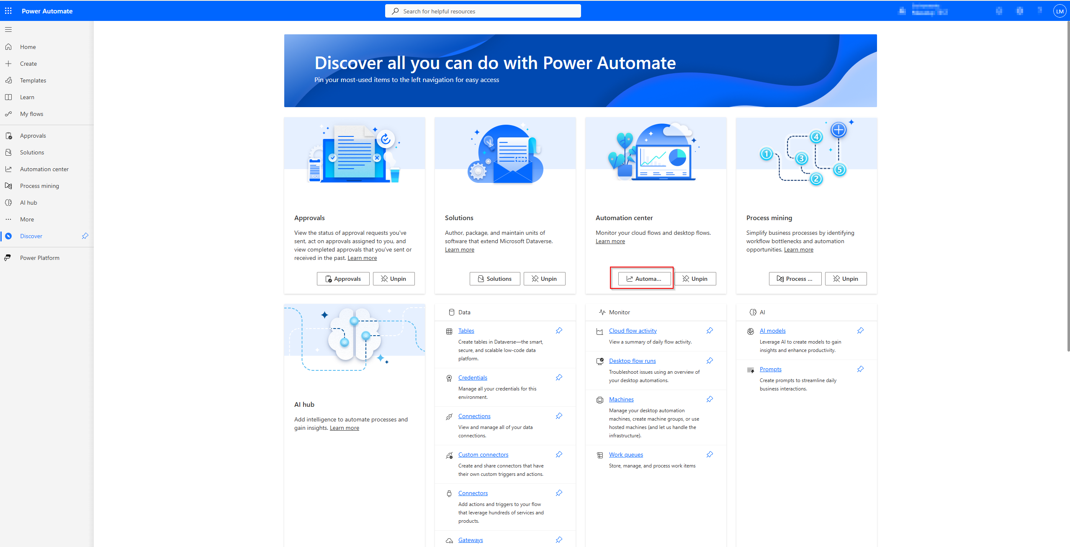
Task: Pin AI models to navigation
Action: point(860,331)
